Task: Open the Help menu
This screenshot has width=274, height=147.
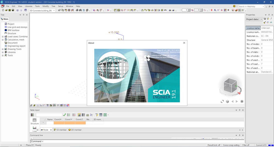Action: coord(78,6)
